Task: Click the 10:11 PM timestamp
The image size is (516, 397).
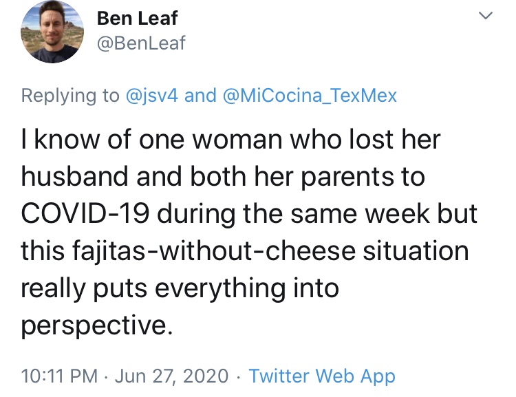Action: (x=61, y=376)
